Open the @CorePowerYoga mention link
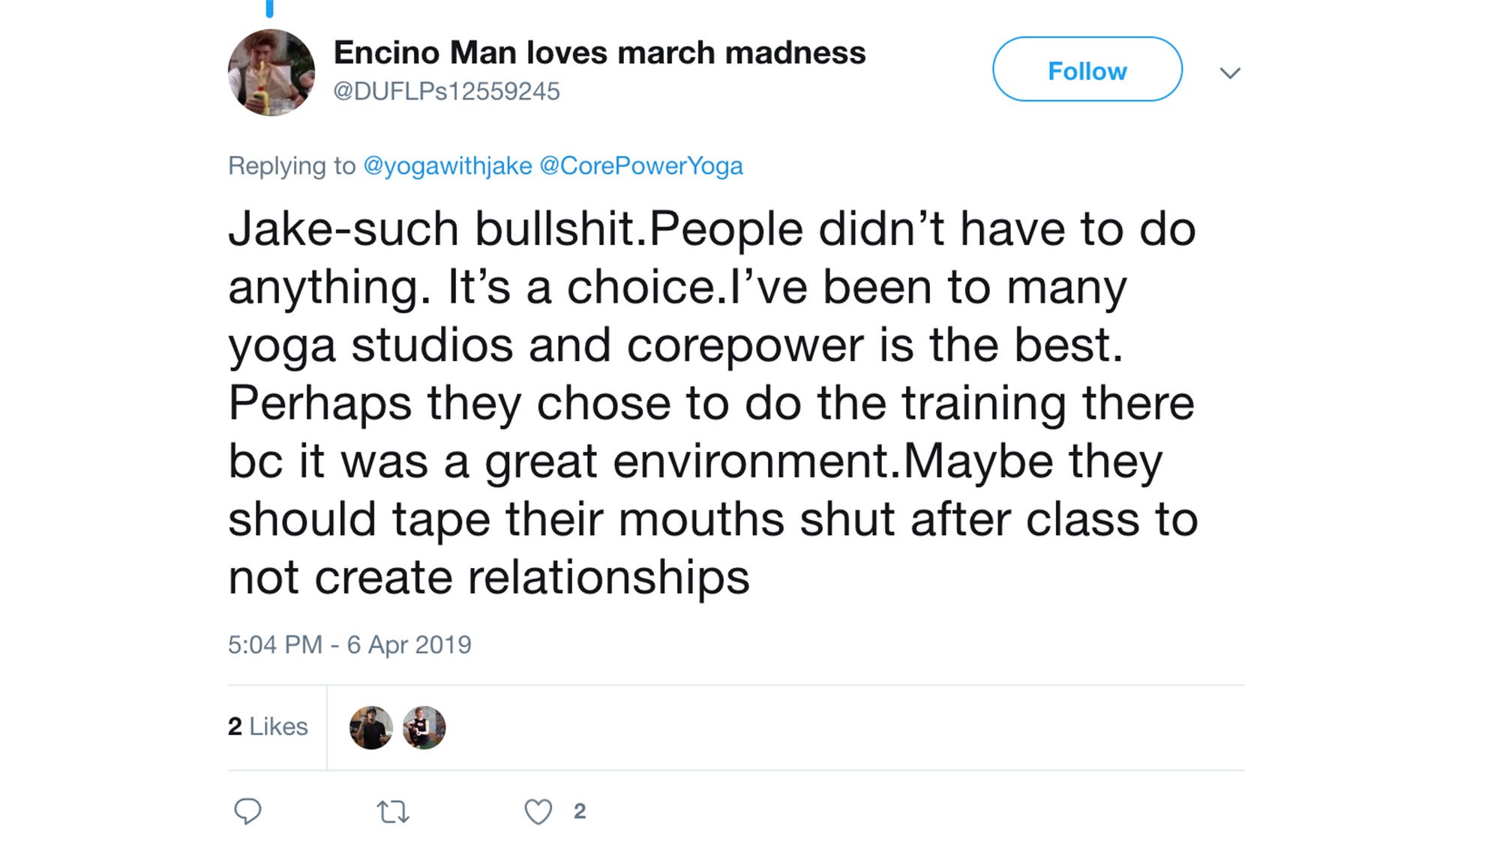 click(x=641, y=166)
